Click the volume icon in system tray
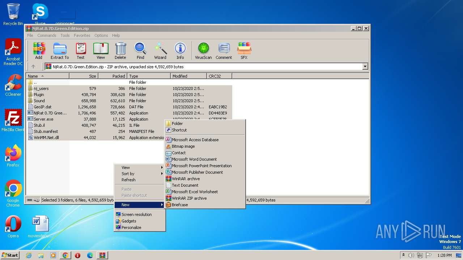463x260 pixels. pyautogui.click(x=411, y=255)
